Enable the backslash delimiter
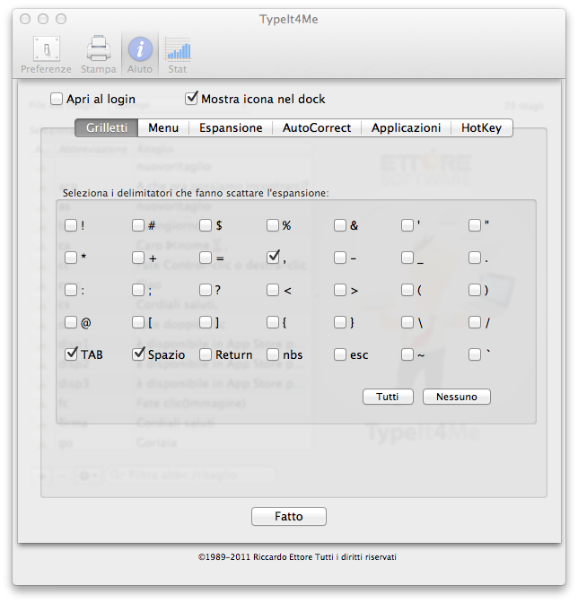The width and height of the screenshot is (578, 603). (407, 322)
